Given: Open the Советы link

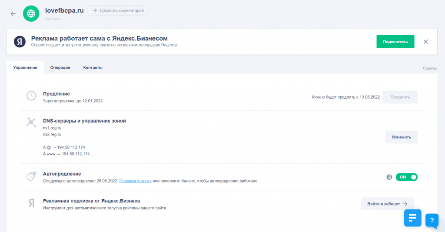Looking at the screenshot, I should coord(430,68).
